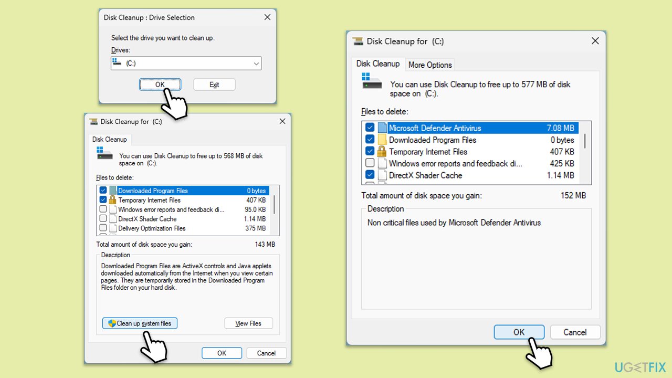Screen dimensions: 672x378
Task: Click OK in right Disk Cleanup window
Action: pos(519,332)
